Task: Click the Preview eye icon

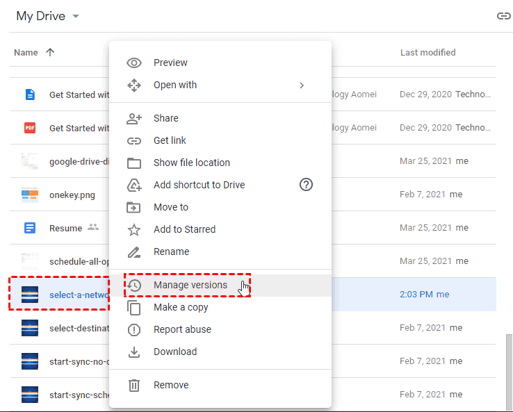Action: click(x=134, y=63)
